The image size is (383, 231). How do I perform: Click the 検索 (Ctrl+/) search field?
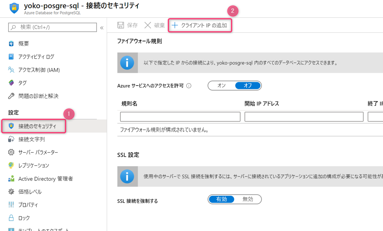point(52,27)
